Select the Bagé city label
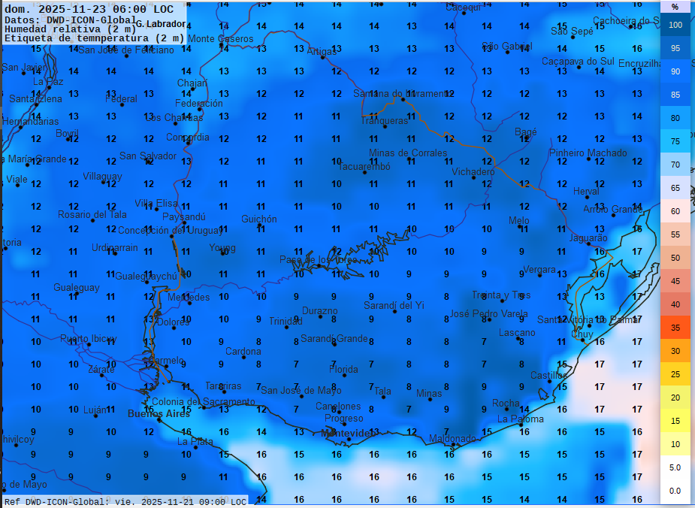 [x=526, y=132]
